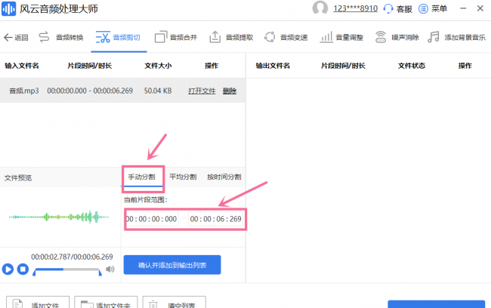Click the 文件预览 label
Screen dimensions: 491x308
point(18,178)
